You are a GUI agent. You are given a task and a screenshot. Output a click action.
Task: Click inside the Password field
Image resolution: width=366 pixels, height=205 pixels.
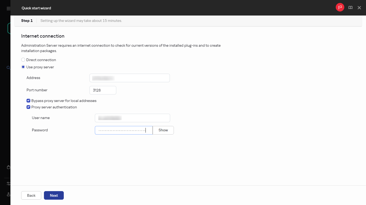[x=124, y=130]
